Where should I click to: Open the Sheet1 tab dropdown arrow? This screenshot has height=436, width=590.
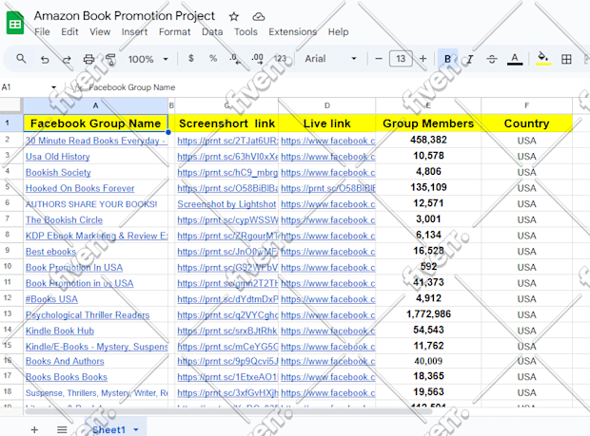pyautogui.click(x=136, y=429)
